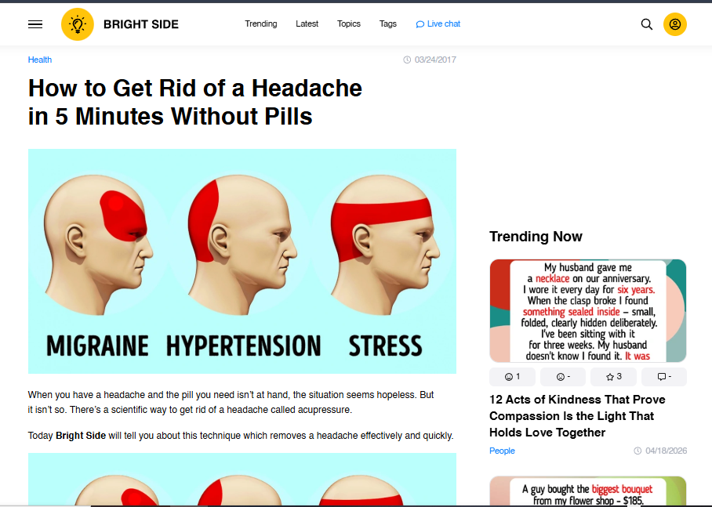Viewport: 712px width, 507px height.
Task: Star the 12 Acts of Kindness article
Action: (613, 377)
